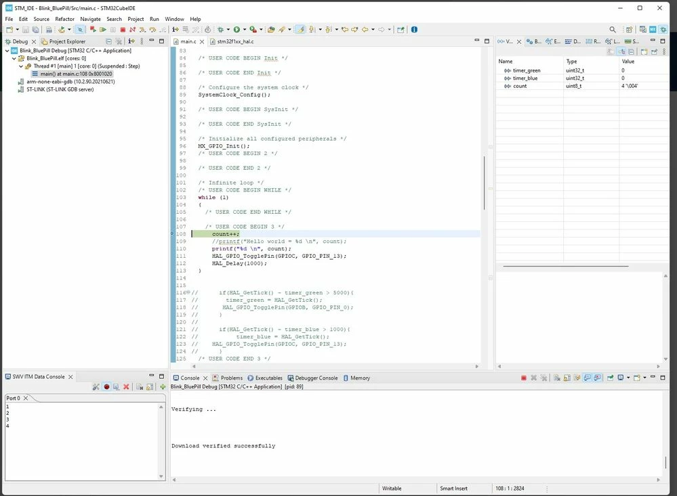Viewport: 677px width, 496px height.
Task: Click the blue Information center icon
Action: tap(414, 29)
